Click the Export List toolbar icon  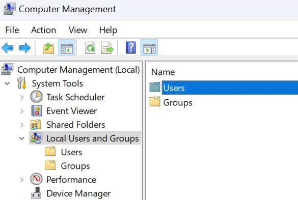tap(107, 48)
